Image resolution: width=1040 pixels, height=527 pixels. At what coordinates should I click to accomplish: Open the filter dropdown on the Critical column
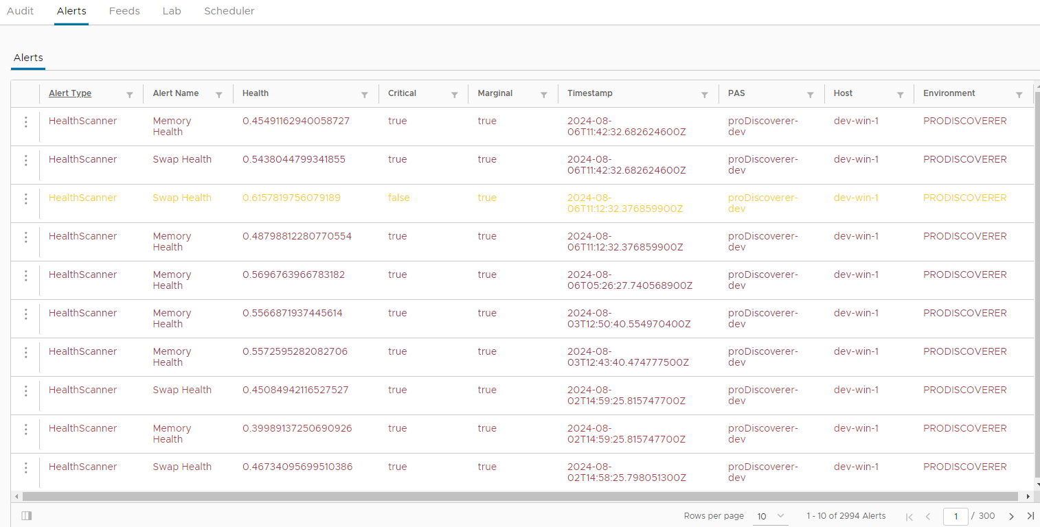coord(454,94)
